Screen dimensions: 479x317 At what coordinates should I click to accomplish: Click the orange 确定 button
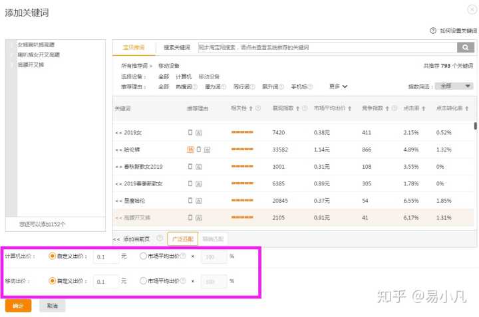[18, 306]
